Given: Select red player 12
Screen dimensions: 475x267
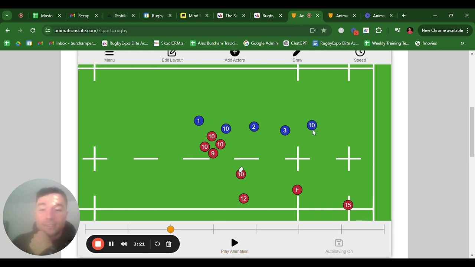Looking at the screenshot, I should click(243, 199).
